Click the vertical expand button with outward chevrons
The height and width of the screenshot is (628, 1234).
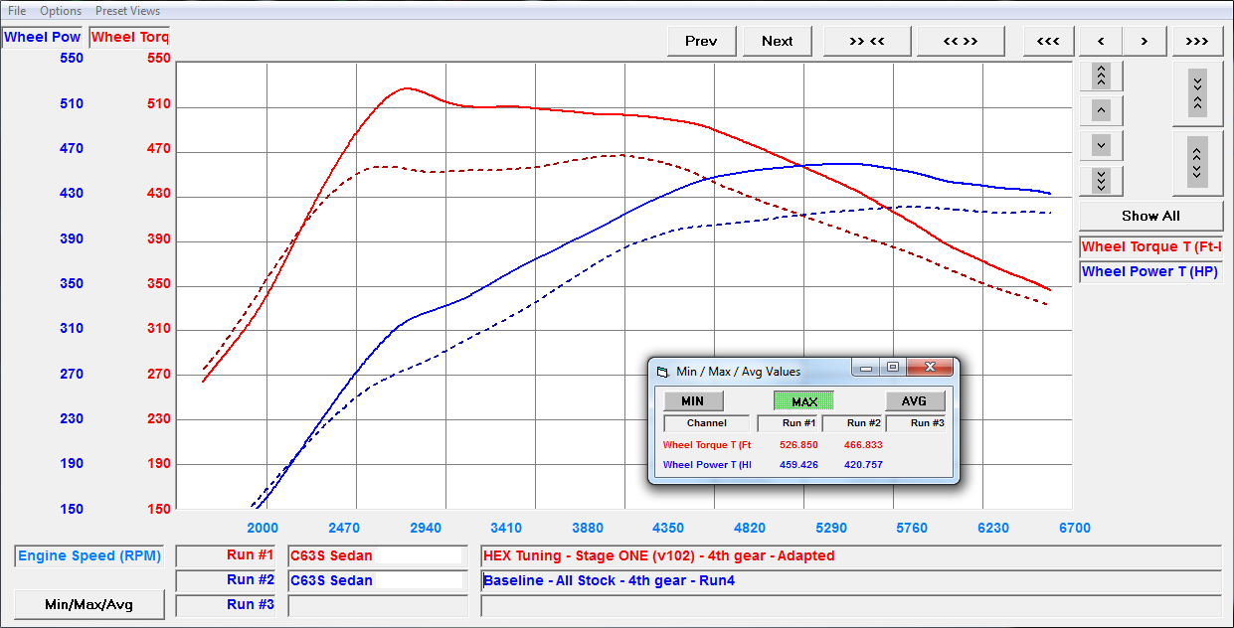coord(1197,162)
